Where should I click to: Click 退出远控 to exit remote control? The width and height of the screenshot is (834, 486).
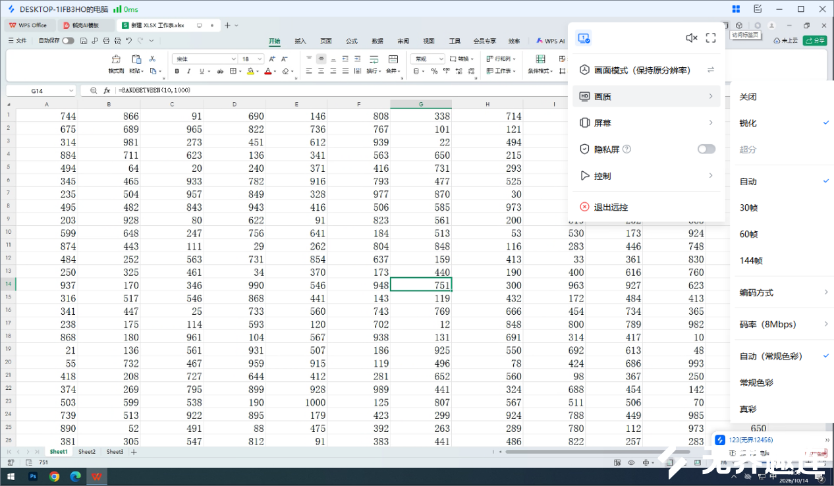611,207
